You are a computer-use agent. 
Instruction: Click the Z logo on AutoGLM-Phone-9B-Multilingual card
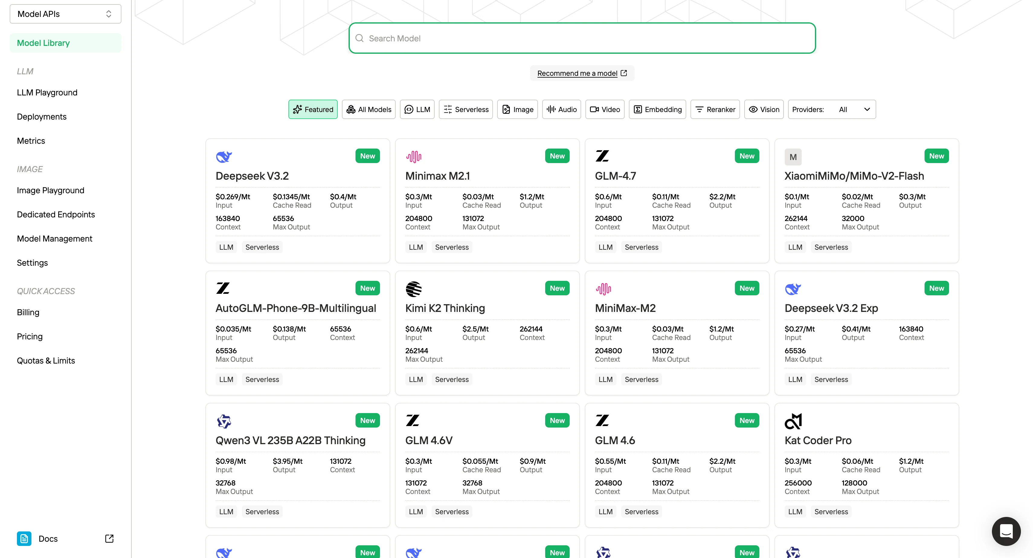[223, 288]
